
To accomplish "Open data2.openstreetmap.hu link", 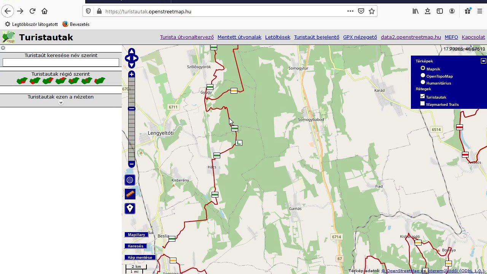I will 411,37.
